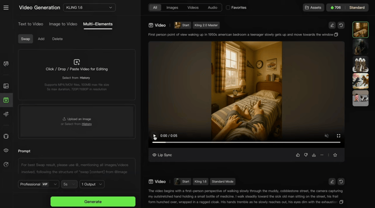
Task: Select image from History link
Action: (86, 124)
